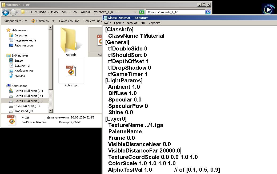This screenshot has height=174, width=277.
Task: Open Загрузки in the navigation pane
Action: coord(21,35)
